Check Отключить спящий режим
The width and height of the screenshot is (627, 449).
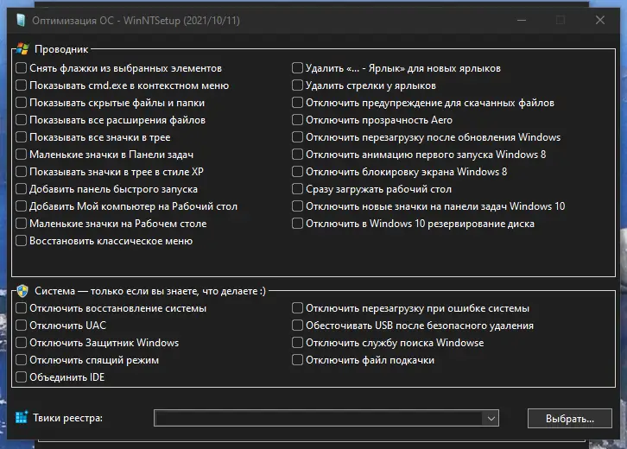[22, 360]
